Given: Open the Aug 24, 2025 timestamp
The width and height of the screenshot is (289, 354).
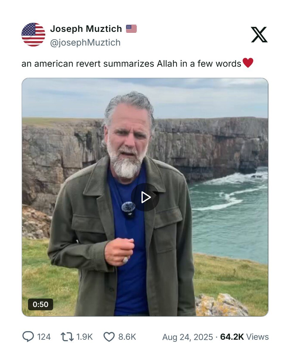Looking at the screenshot, I should [x=187, y=337].
